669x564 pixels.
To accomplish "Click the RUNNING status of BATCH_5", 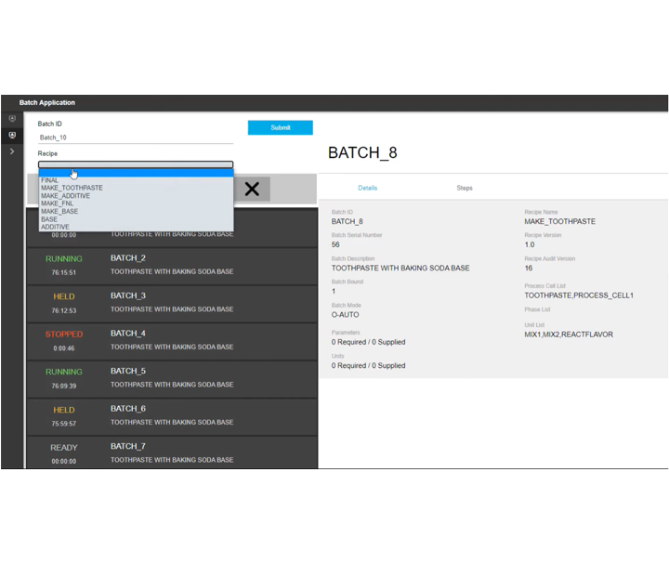I will tap(64, 372).
